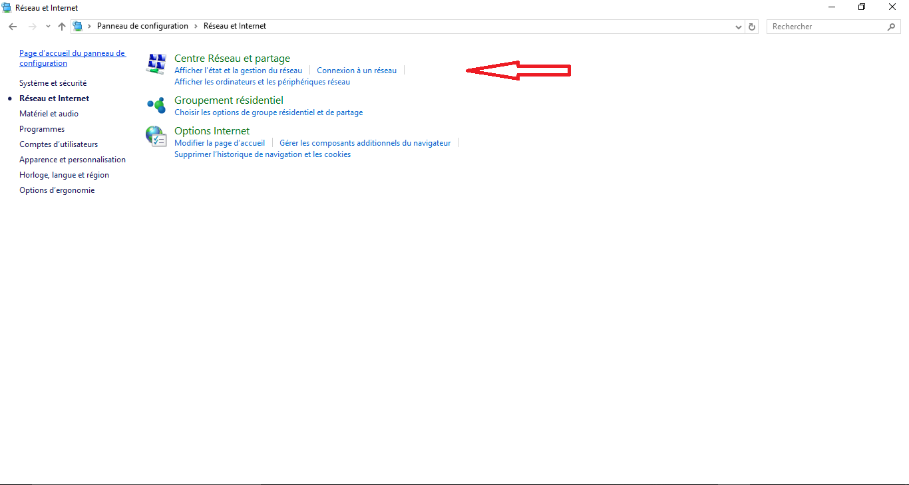Select Apparence et personnalisation in sidebar
Image resolution: width=909 pixels, height=485 pixels.
(x=73, y=160)
